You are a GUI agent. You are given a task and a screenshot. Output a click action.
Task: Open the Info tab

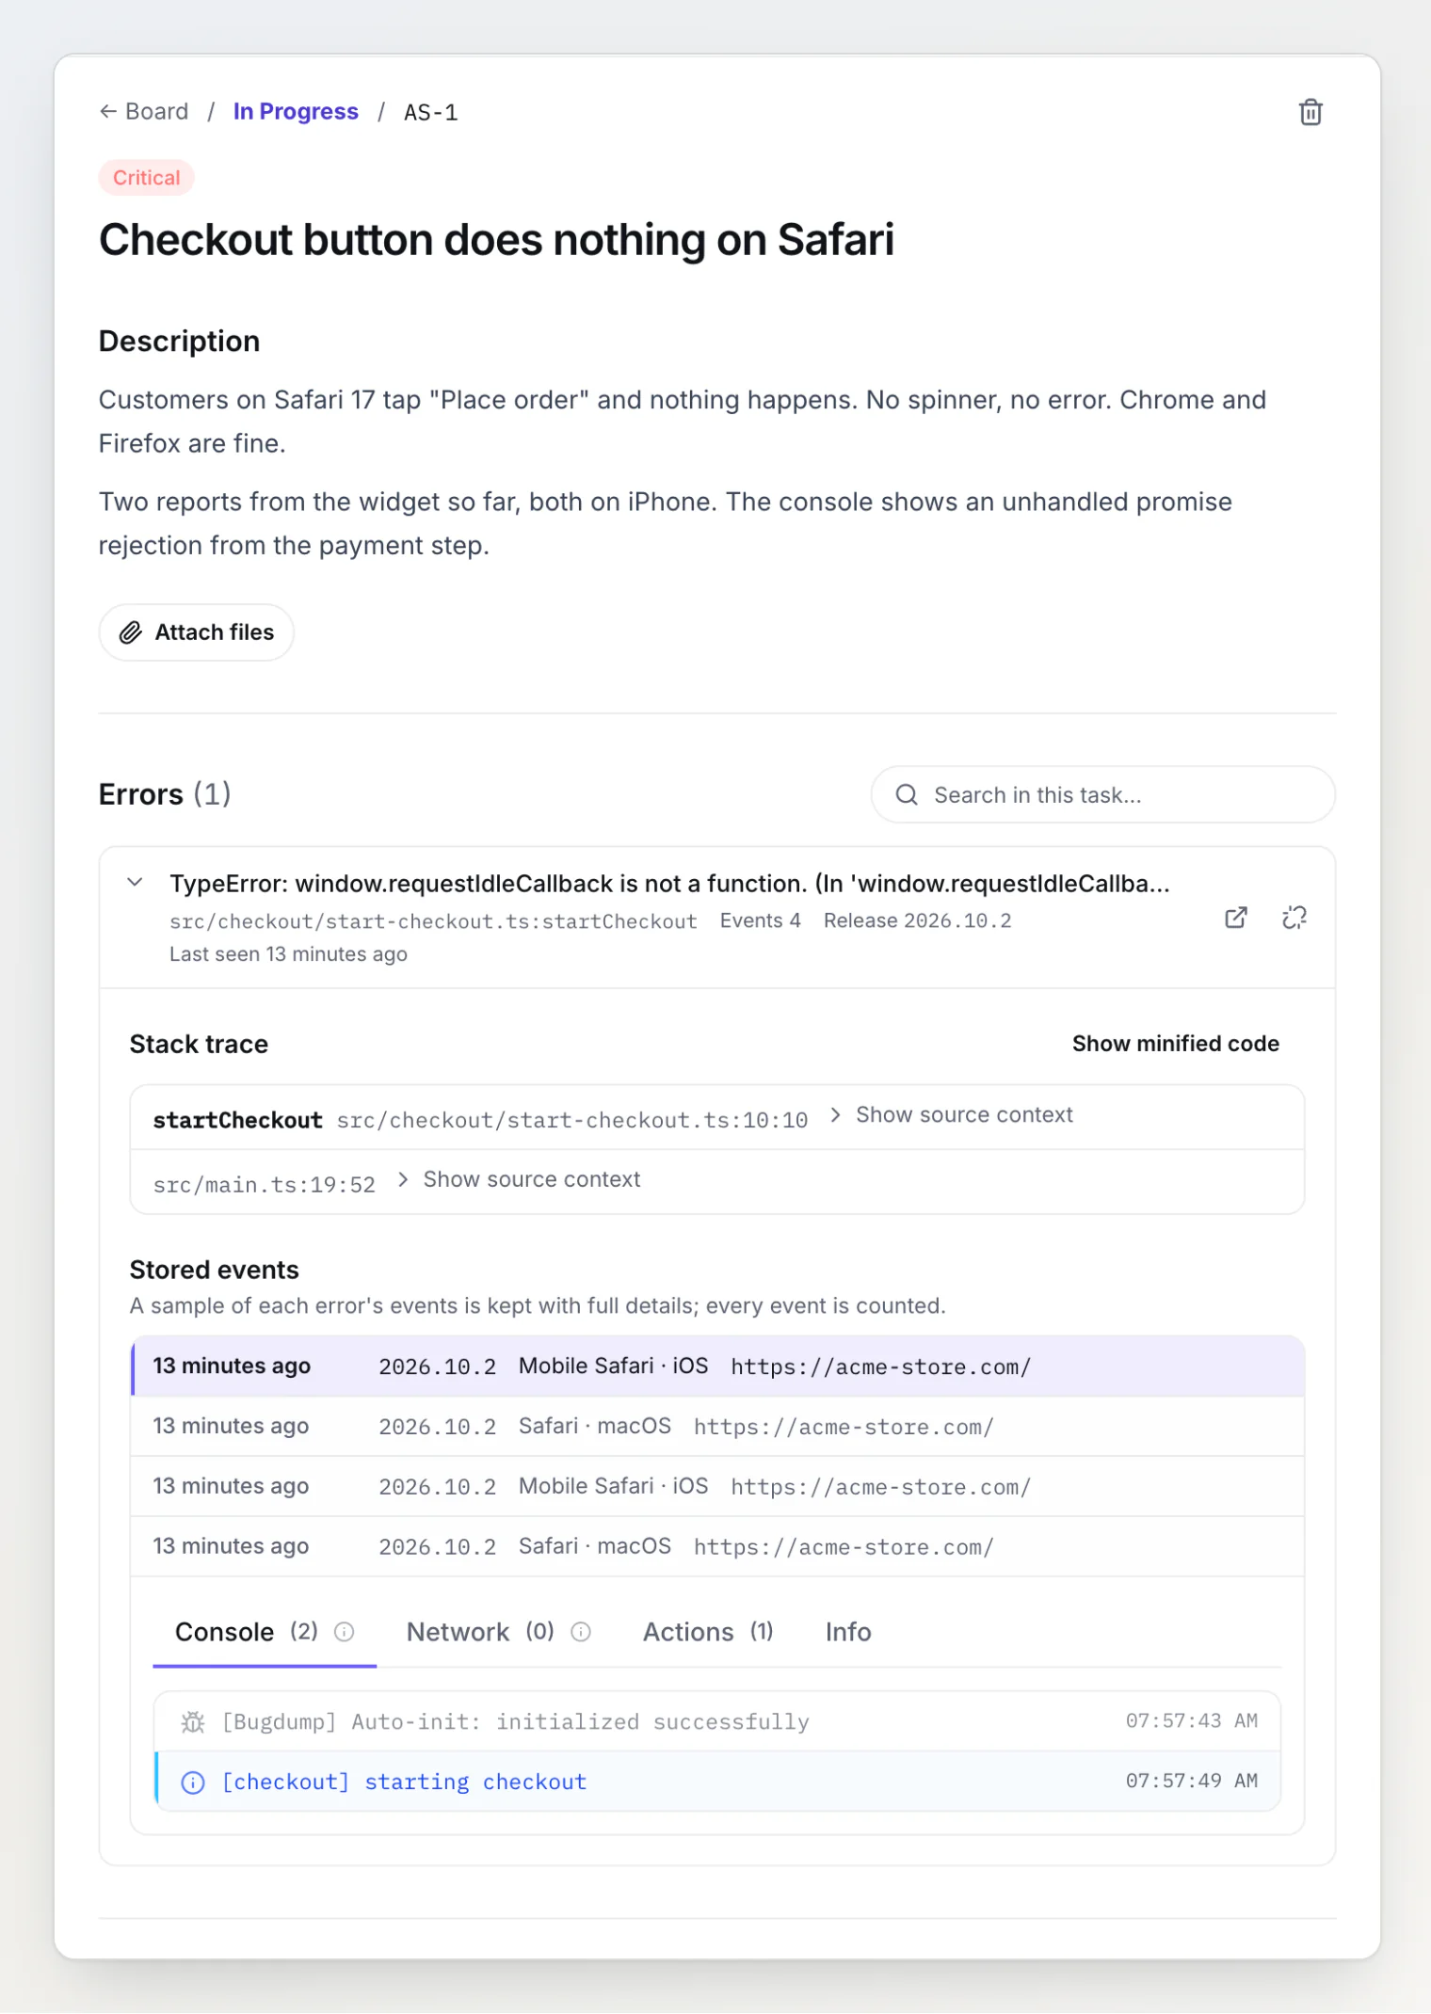[x=848, y=1632]
